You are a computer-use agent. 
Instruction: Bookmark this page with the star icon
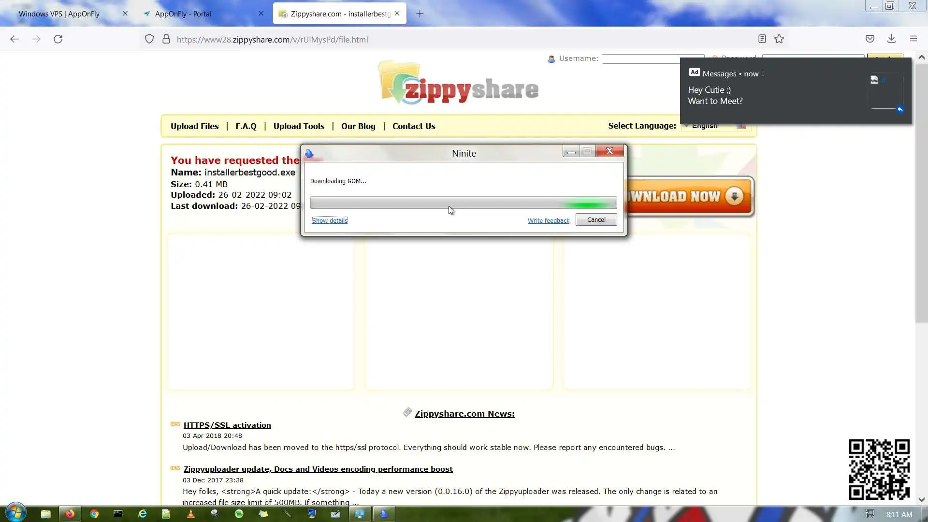[x=779, y=39]
